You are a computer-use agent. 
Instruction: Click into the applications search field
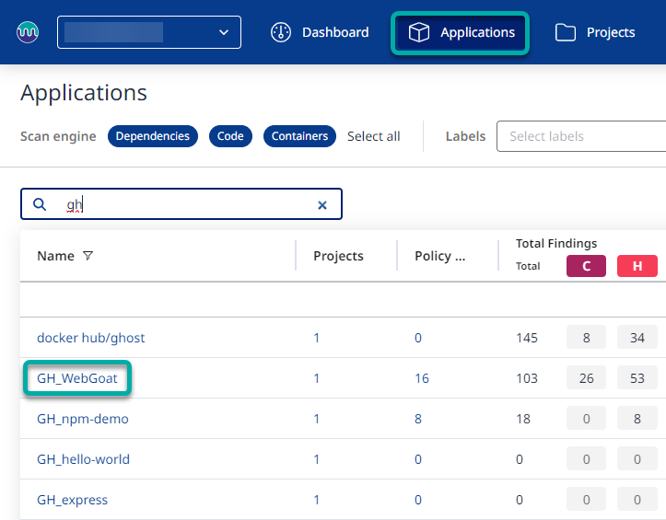184,204
